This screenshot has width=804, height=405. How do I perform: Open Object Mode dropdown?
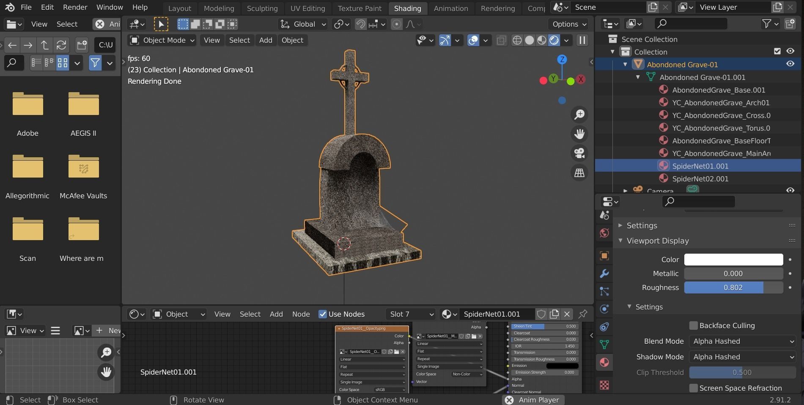pos(162,40)
